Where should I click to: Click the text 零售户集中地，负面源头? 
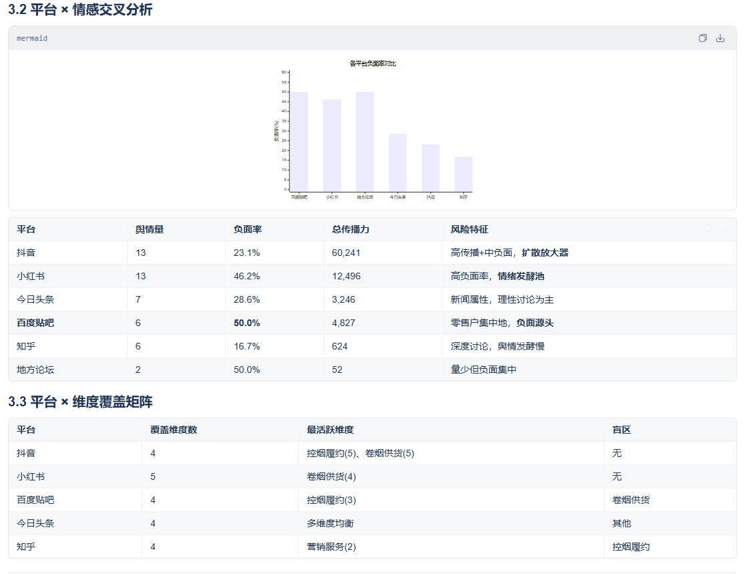[502, 323]
